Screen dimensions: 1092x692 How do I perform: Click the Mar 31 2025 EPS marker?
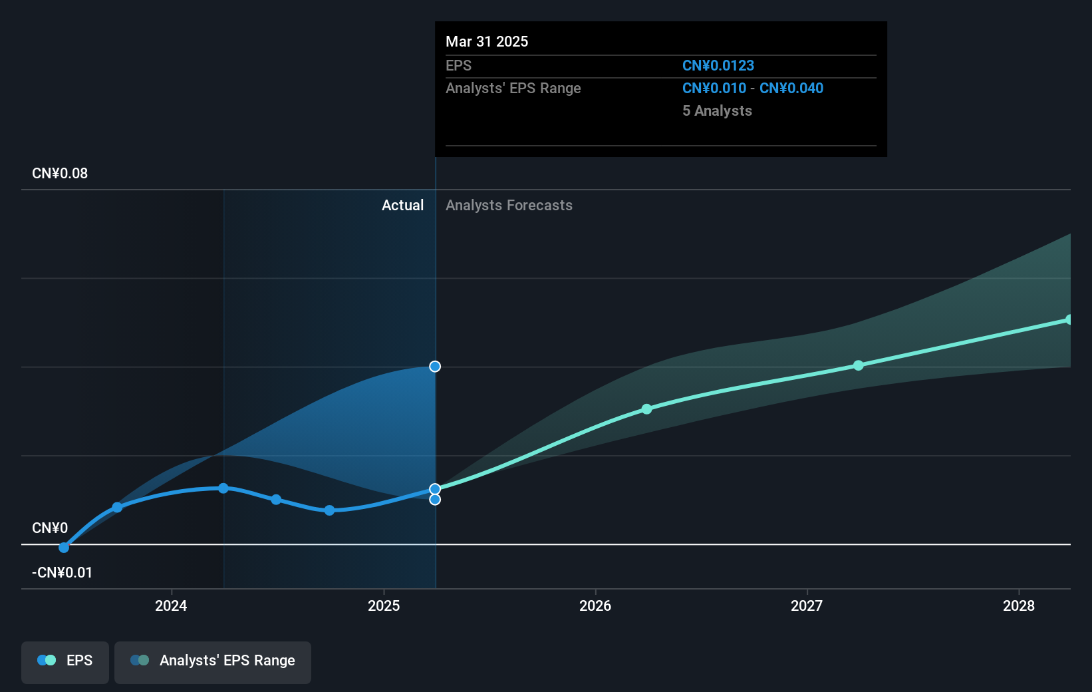[435, 489]
